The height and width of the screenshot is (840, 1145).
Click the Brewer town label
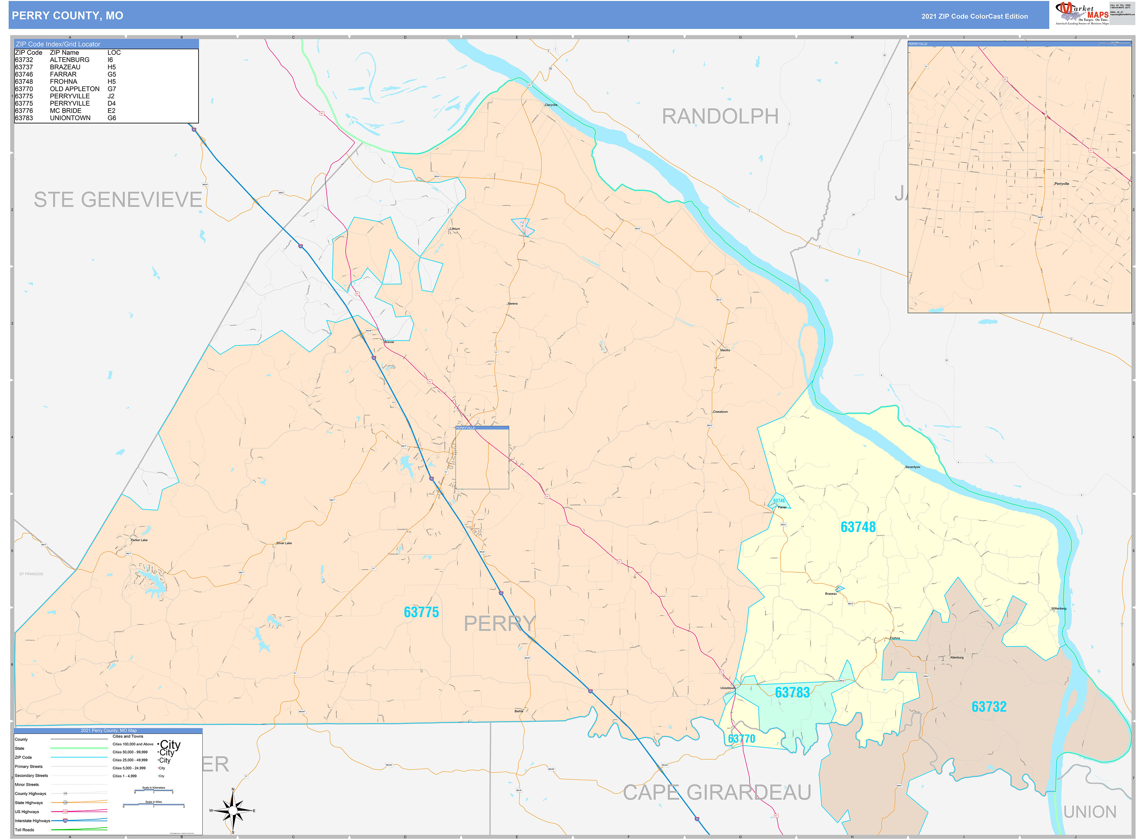tap(389, 342)
